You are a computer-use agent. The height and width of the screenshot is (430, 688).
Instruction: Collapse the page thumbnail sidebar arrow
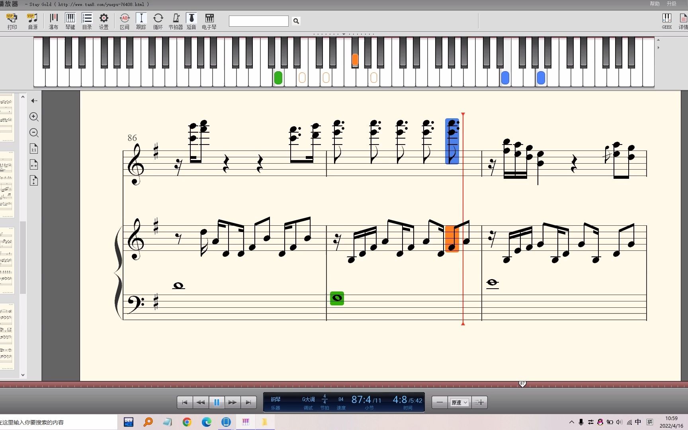click(x=34, y=101)
